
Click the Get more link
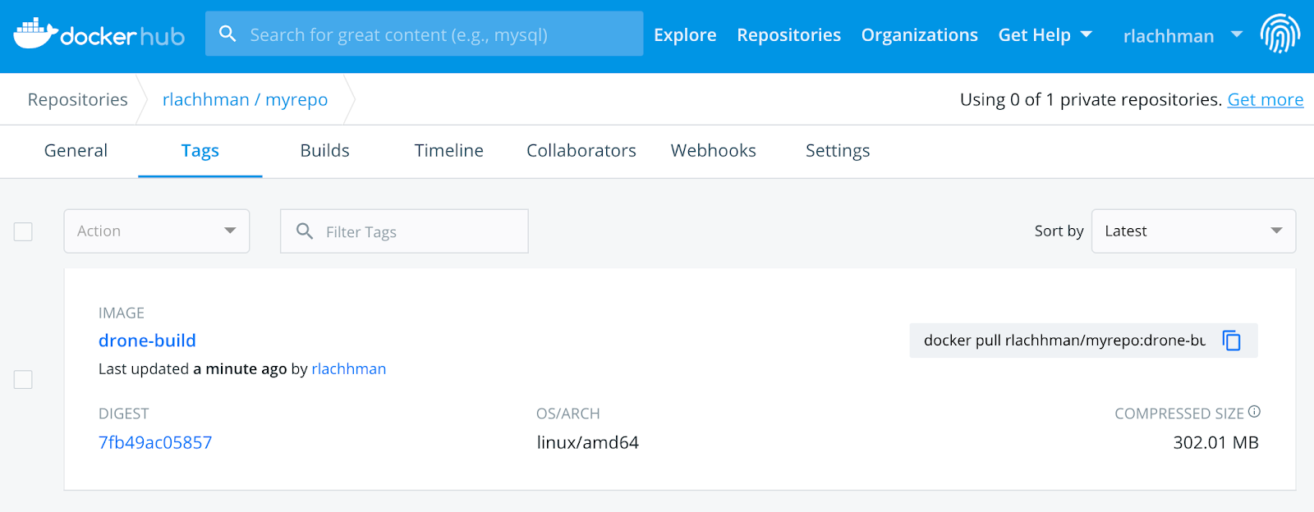tap(1265, 99)
